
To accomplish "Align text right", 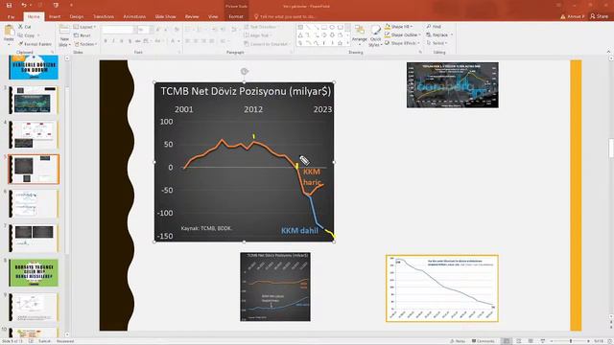I will click(x=204, y=40).
